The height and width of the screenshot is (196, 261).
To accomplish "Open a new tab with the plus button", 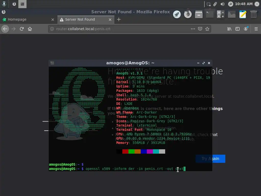I will point(119,19).
